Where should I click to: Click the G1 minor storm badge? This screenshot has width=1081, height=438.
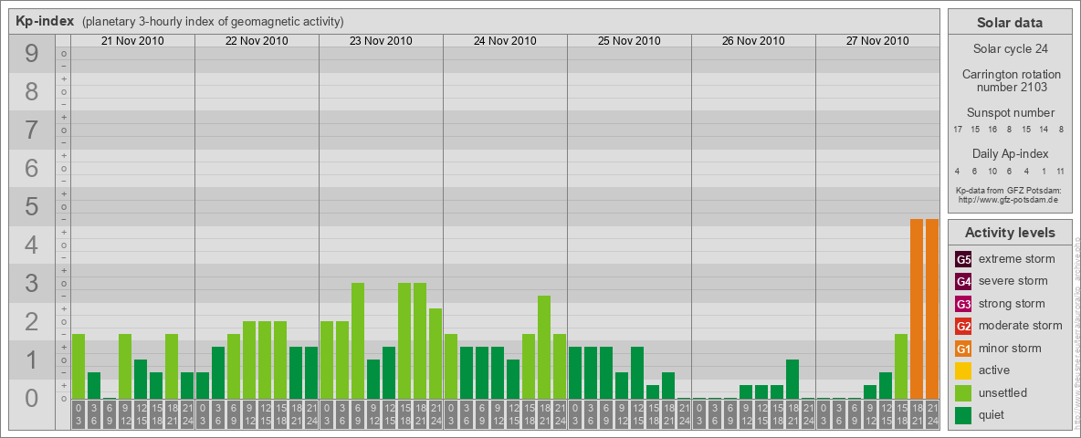[963, 349]
